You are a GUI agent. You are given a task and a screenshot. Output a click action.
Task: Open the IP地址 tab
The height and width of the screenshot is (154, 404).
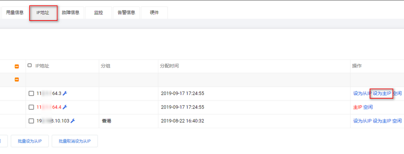pos(43,13)
